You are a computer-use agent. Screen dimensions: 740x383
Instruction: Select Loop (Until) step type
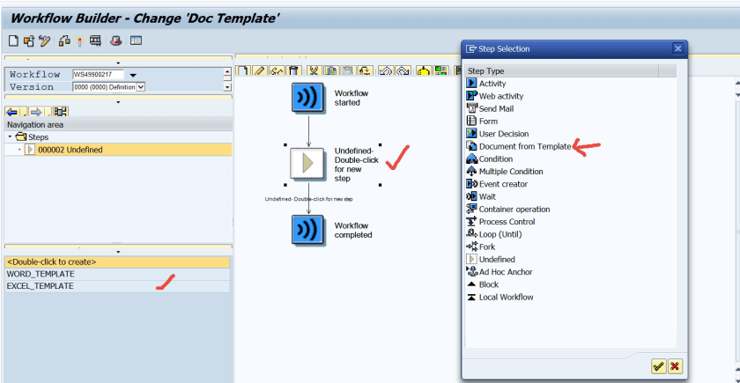point(500,234)
